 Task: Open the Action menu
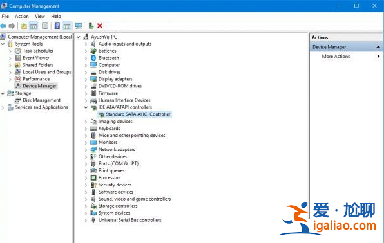click(22, 16)
